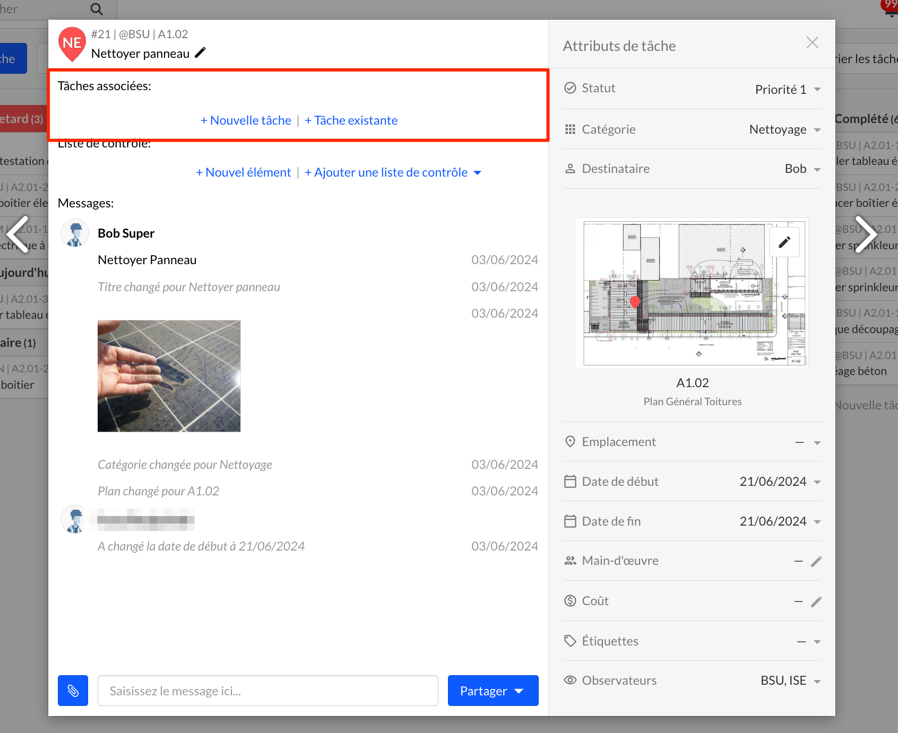Open the Destinataire Bob dropdown
Screen dimensions: 898x733
802,169
